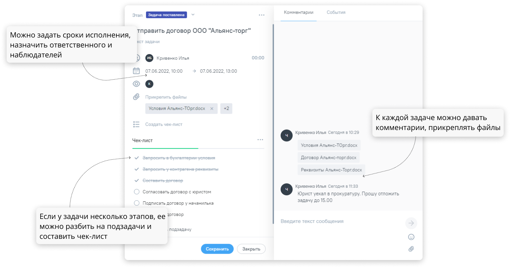525x268 pixels.
Task: Click the eye icon for observers
Action: coord(136,84)
